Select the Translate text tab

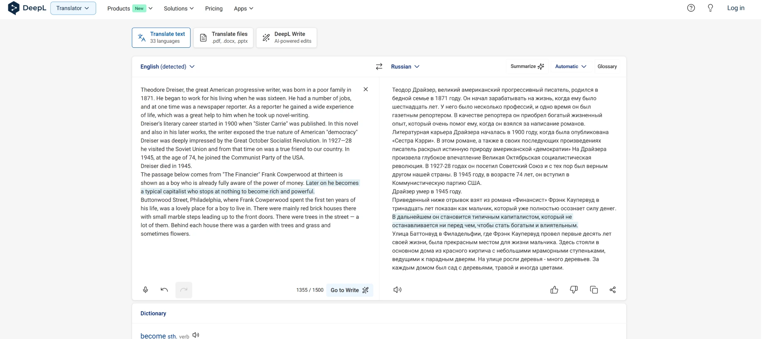[161, 38]
